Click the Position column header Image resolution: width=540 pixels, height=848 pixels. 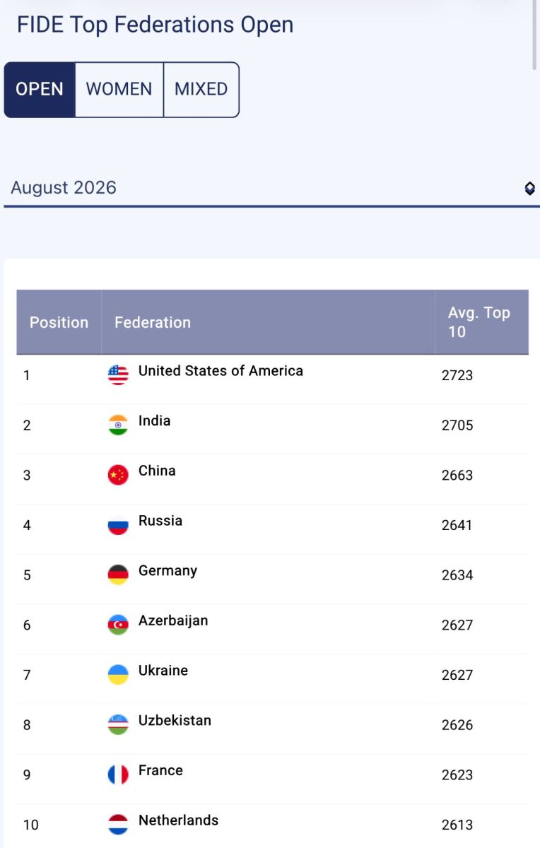pyautogui.click(x=59, y=322)
